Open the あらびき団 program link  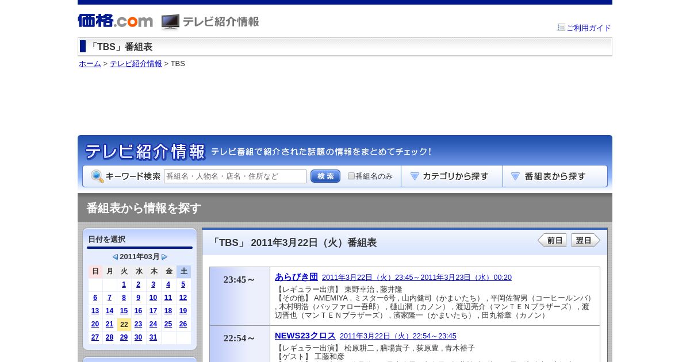click(296, 276)
